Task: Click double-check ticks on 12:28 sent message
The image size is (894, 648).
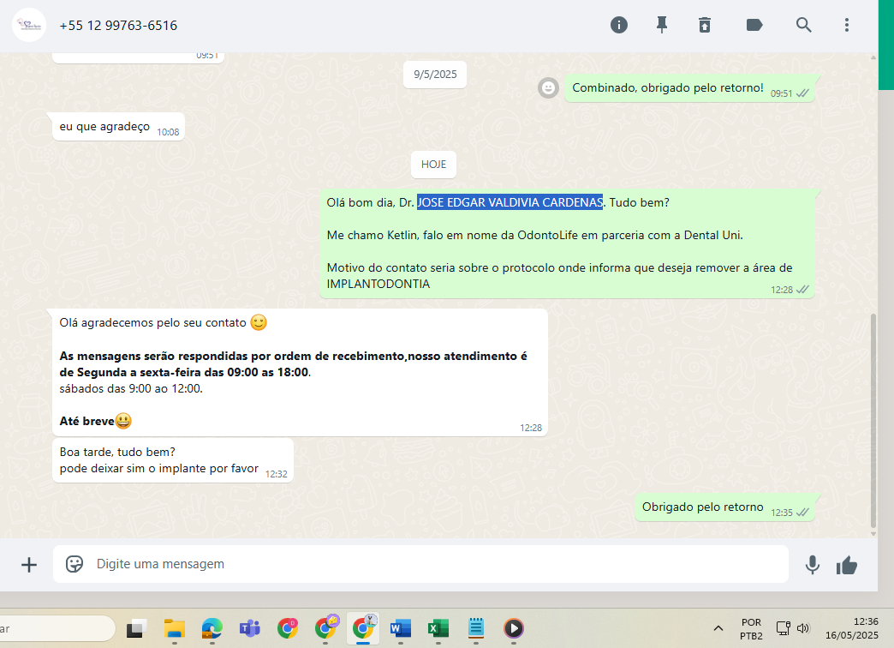Action: point(802,290)
